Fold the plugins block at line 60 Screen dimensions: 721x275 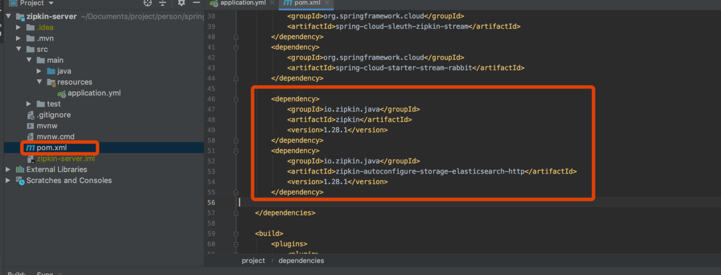click(x=237, y=244)
